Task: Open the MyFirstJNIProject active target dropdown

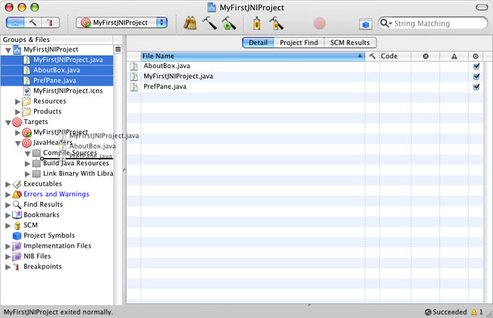Action: (122, 22)
